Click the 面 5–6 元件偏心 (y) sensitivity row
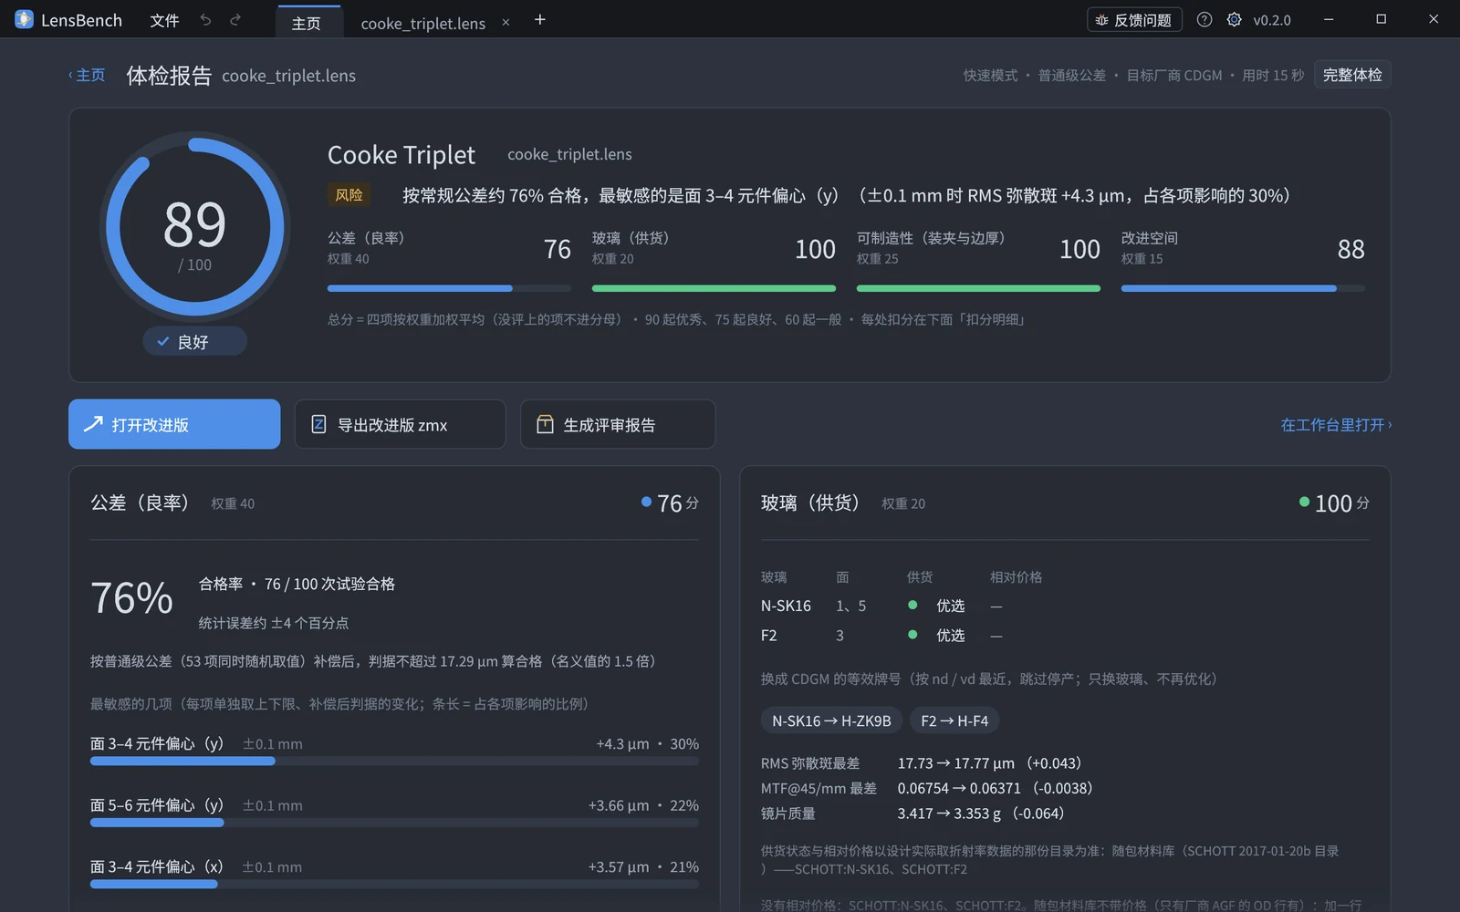The height and width of the screenshot is (912, 1460). coord(394,813)
